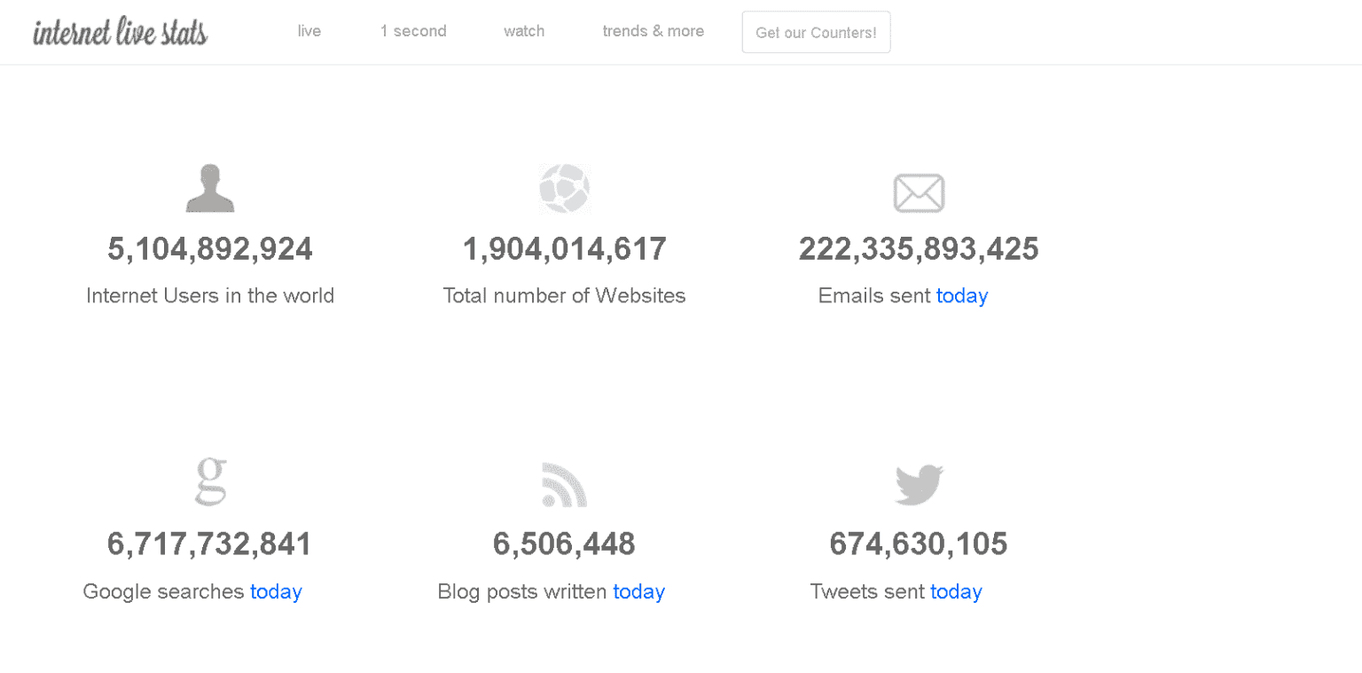Click the Tweets sent counter number
Screen dimensions: 1362x673
pyautogui.click(x=918, y=544)
